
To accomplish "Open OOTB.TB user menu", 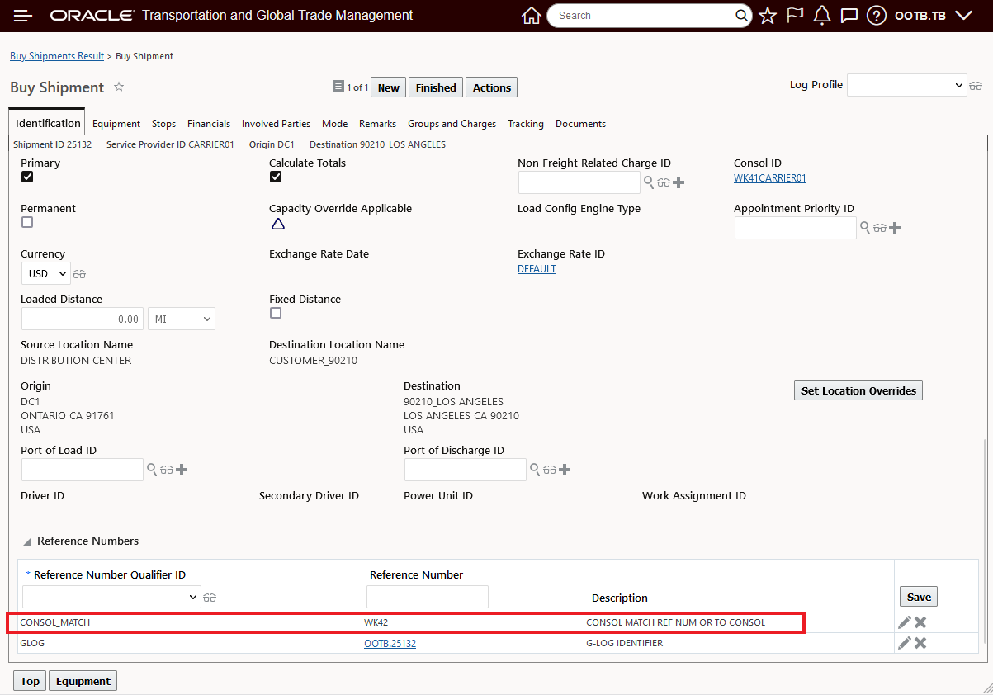I will [934, 16].
